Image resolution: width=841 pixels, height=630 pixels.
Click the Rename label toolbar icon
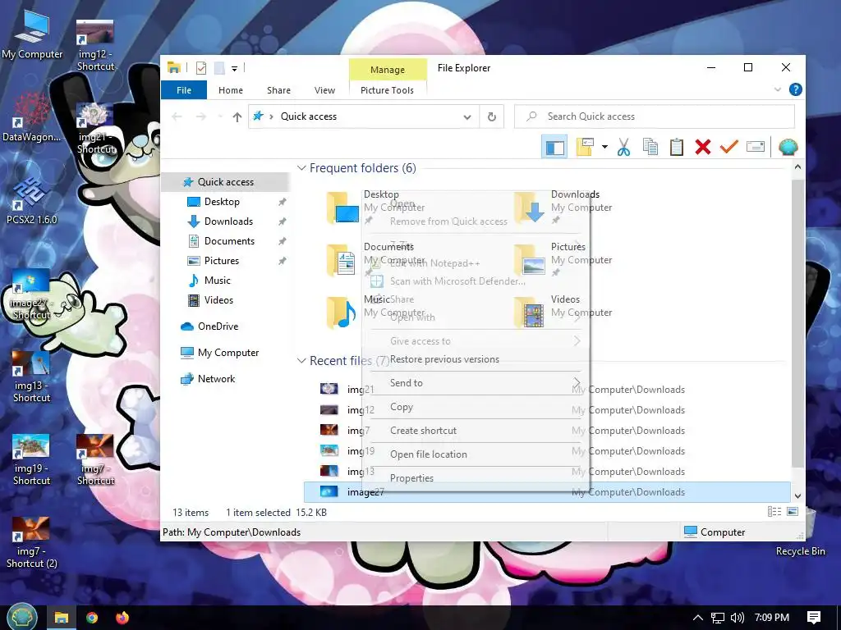(x=756, y=146)
